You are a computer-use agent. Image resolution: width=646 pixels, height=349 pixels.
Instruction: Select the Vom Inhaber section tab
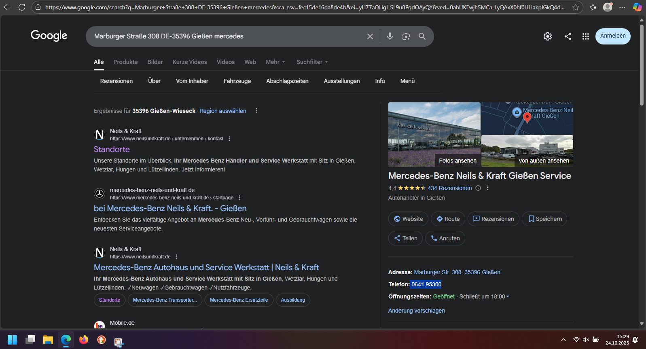(x=192, y=81)
